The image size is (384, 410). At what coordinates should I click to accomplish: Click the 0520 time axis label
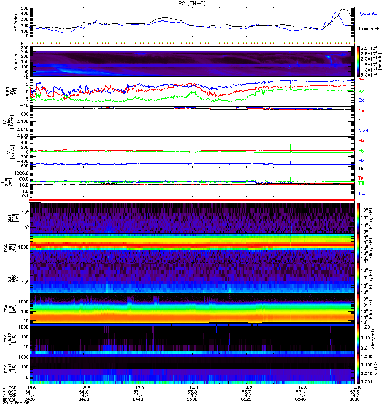(246, 399)
